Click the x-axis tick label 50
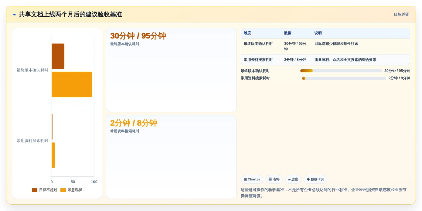 (73, 182)
